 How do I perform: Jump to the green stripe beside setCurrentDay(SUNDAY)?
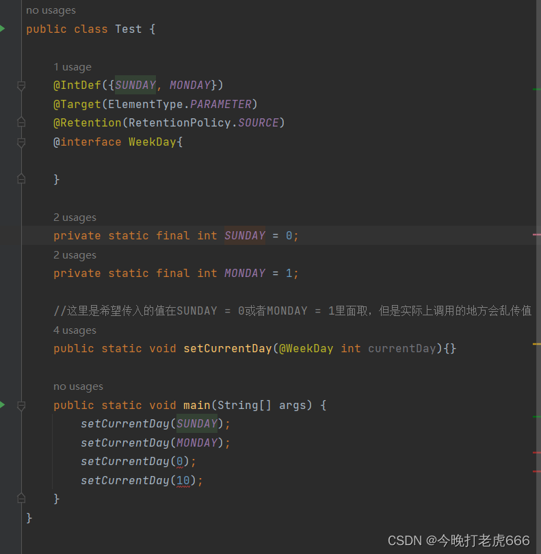coord(536,417)
